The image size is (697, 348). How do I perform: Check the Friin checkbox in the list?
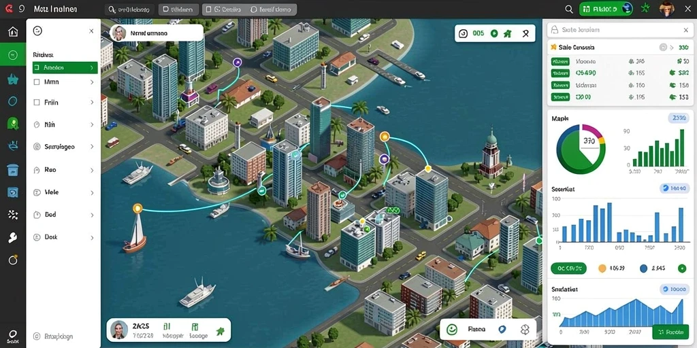pyautogui.click(x=37, y=102)
